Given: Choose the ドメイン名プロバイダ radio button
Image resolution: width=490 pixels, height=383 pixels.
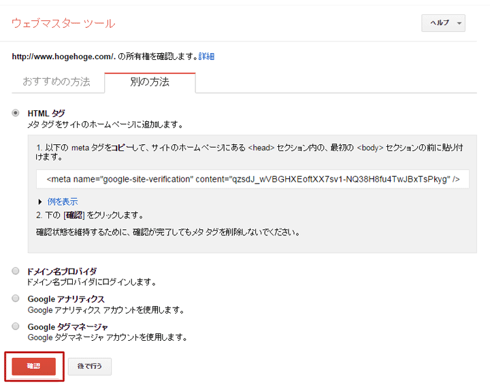Looking at the screenshot, I should click(x=16, y=271).
